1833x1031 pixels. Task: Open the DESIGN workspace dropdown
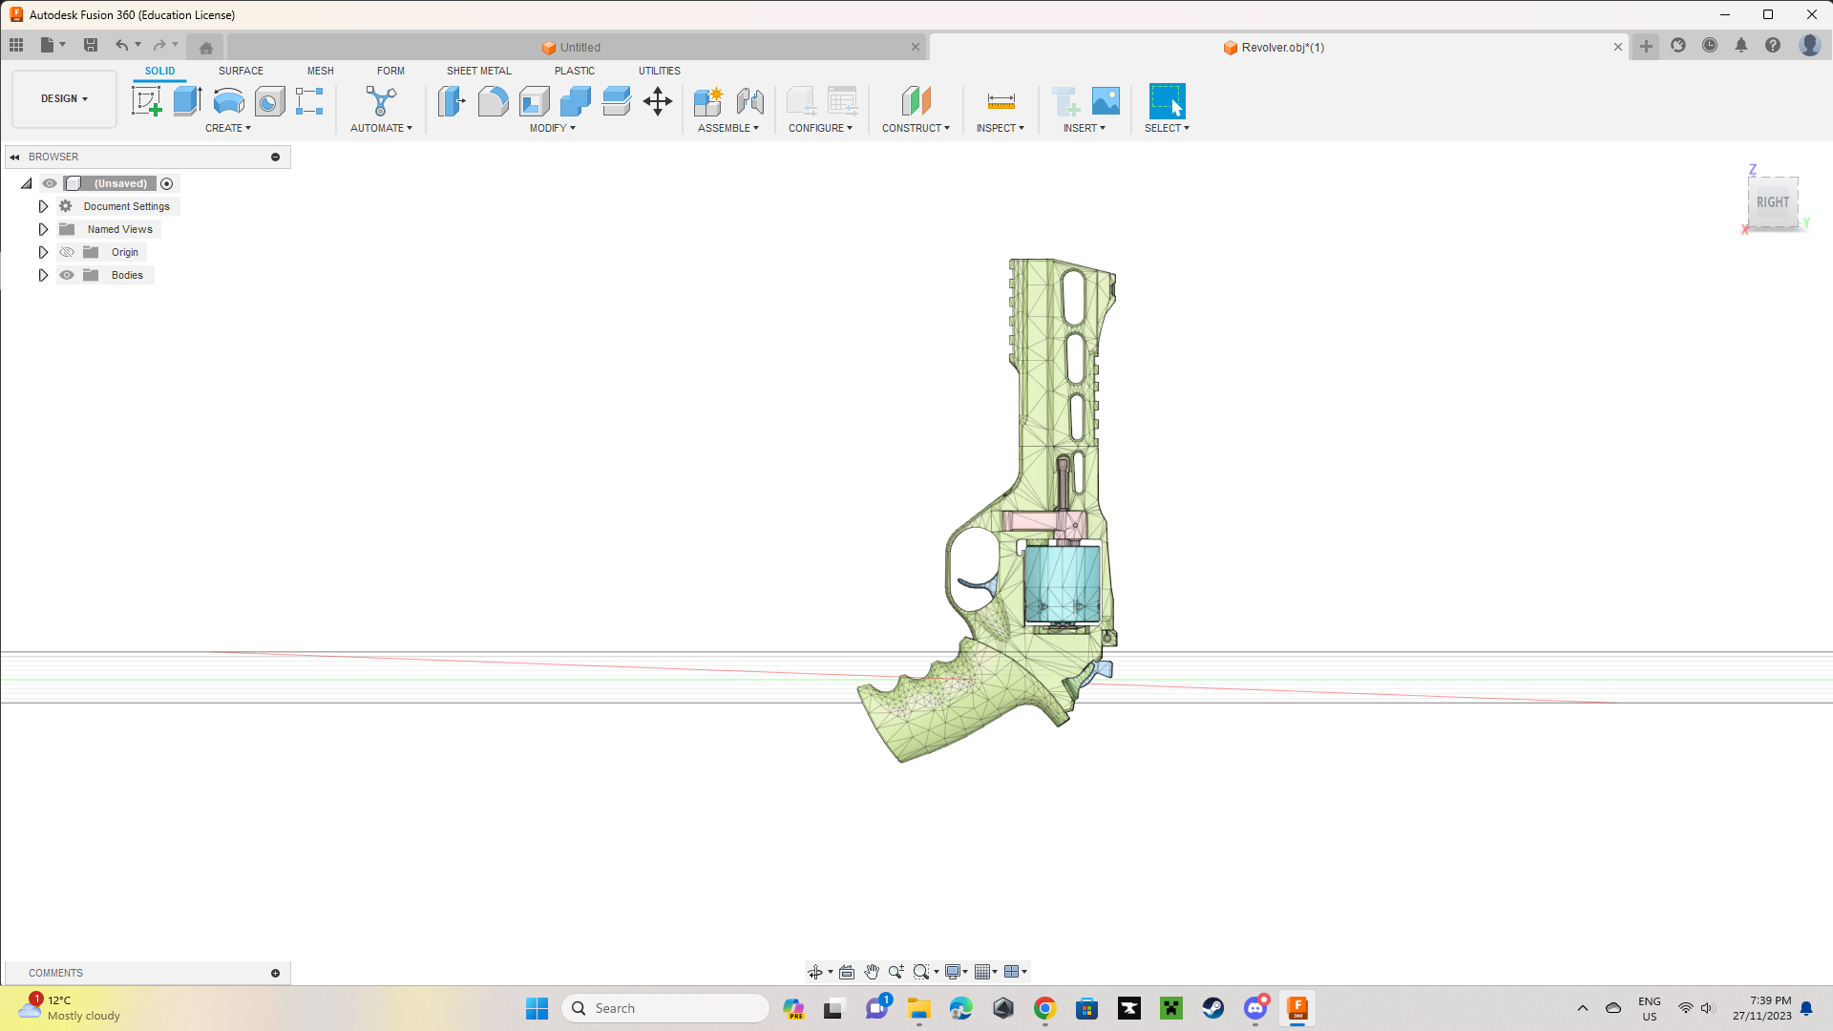[64, 98]
